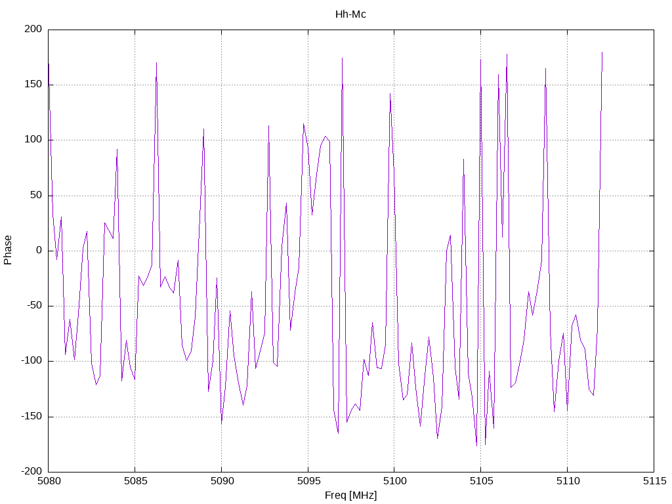Click x-axis tick label 5080
672x504 pixels.
pyautogui.click(x=49, y=481)
